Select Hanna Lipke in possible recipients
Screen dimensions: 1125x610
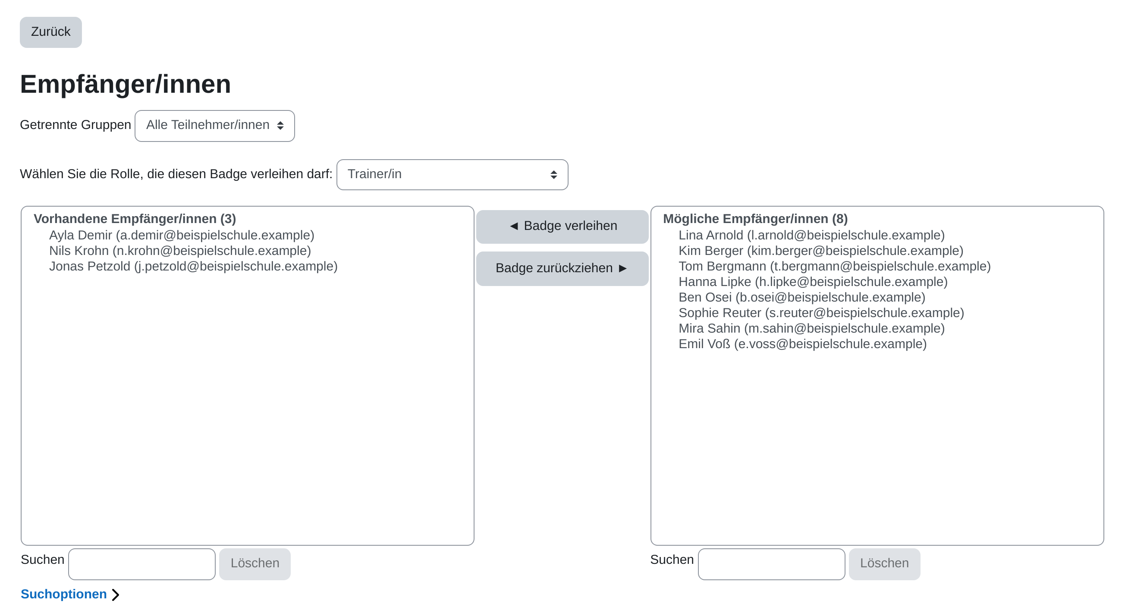pos(813,282)
